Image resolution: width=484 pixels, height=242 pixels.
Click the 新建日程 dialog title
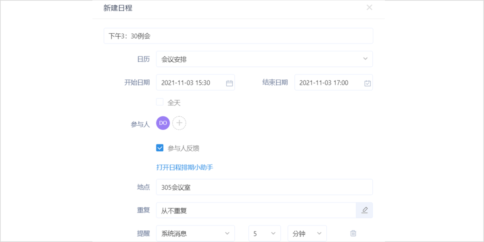pos(118,8)
